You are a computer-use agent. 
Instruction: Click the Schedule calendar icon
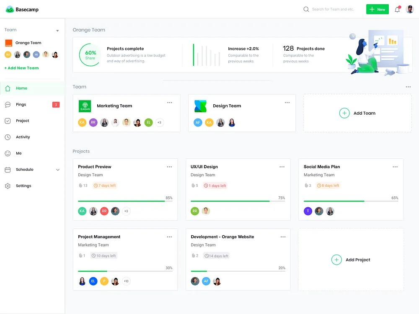pyautogui.click(x=8, y=170)
